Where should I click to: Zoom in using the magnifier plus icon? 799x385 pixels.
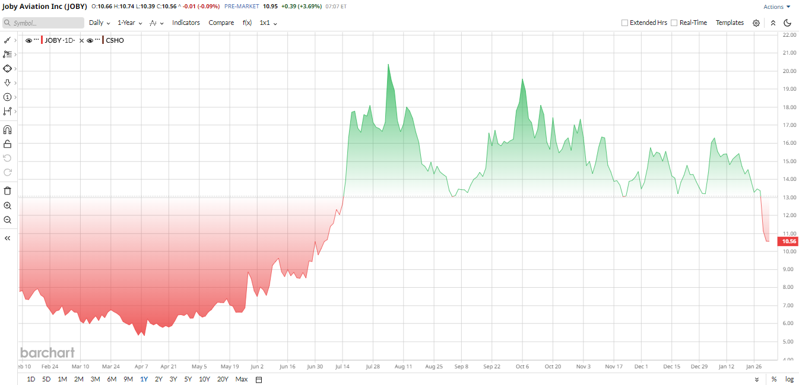7,205
